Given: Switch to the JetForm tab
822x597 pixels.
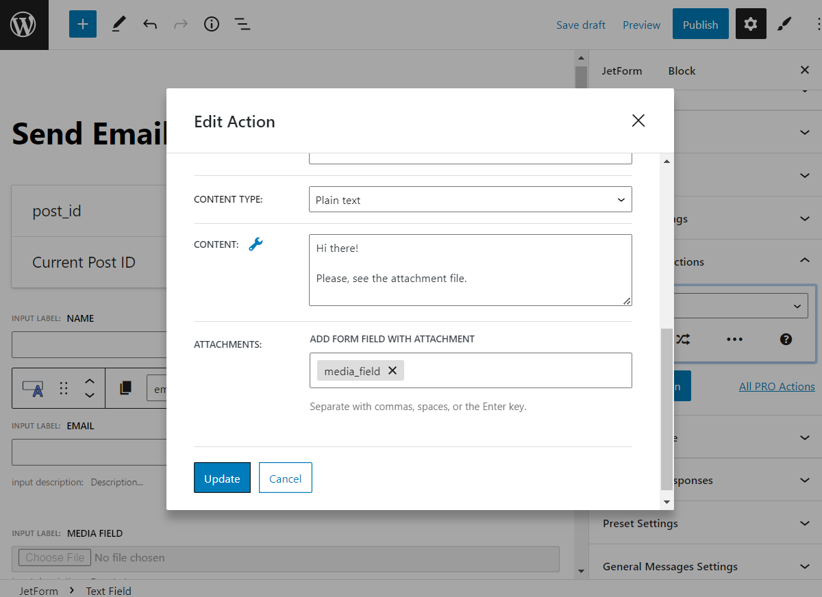Looking at the screenshot, I should point(622,71).
